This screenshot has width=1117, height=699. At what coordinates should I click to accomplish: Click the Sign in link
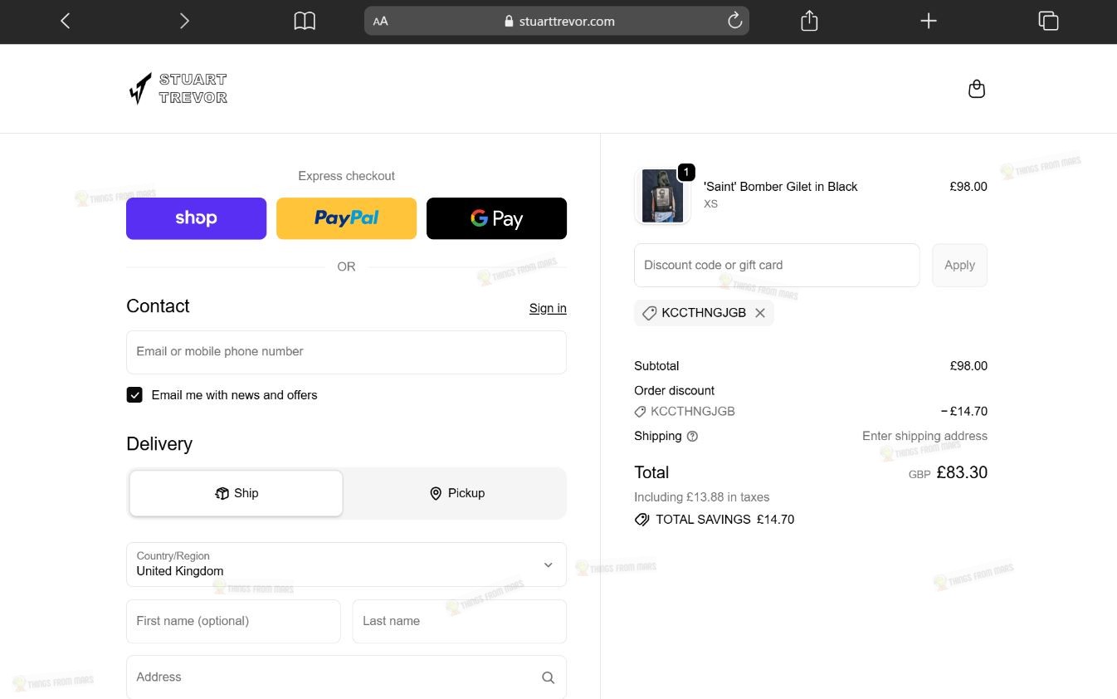click(548, 308)
